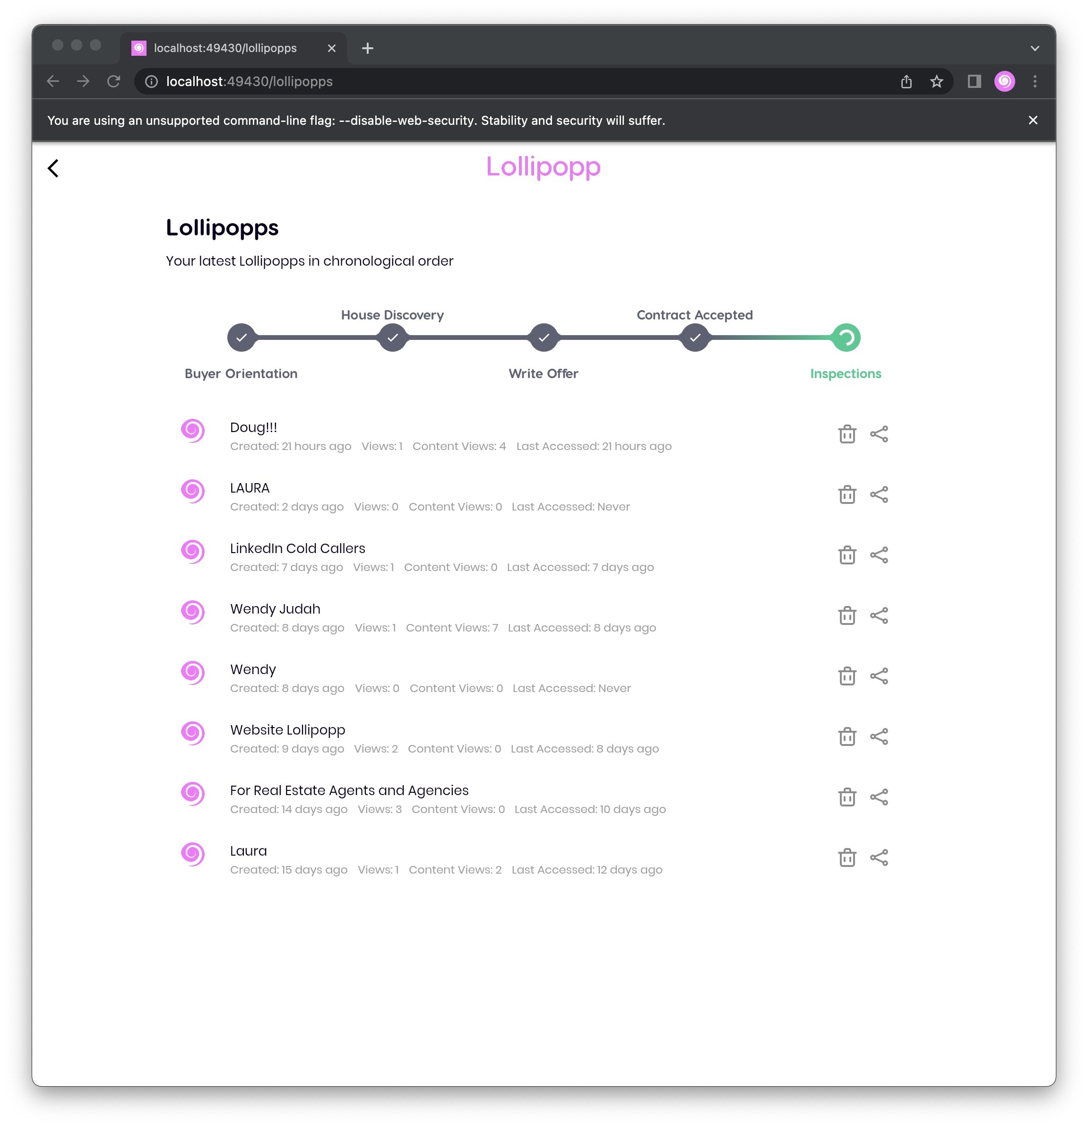Click the 'Buyer Orientation' step label
The image size is (1088, 1126).
point(241,373)
